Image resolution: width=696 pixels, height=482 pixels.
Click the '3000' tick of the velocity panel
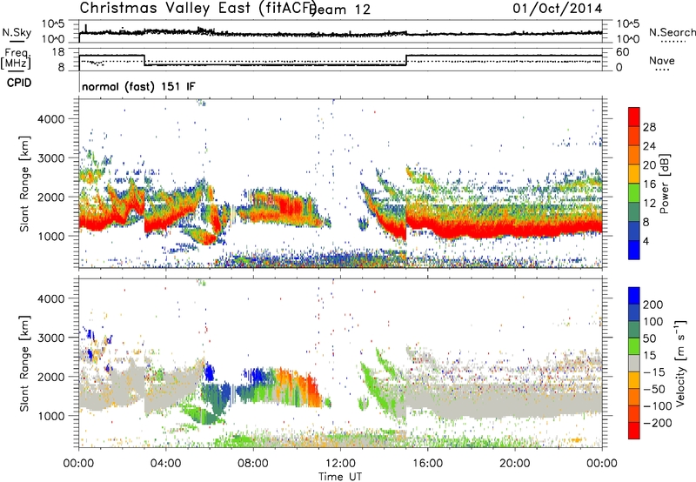pos(50,338)
